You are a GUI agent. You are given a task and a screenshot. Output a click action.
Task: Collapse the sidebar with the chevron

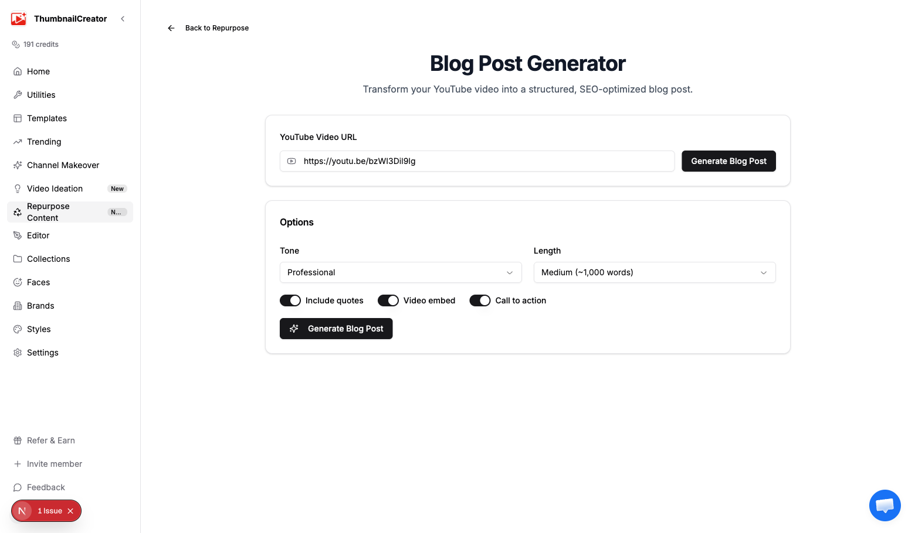tap(123, 19)
